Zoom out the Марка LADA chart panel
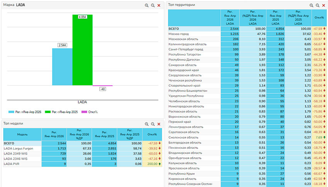 [153, 5]
